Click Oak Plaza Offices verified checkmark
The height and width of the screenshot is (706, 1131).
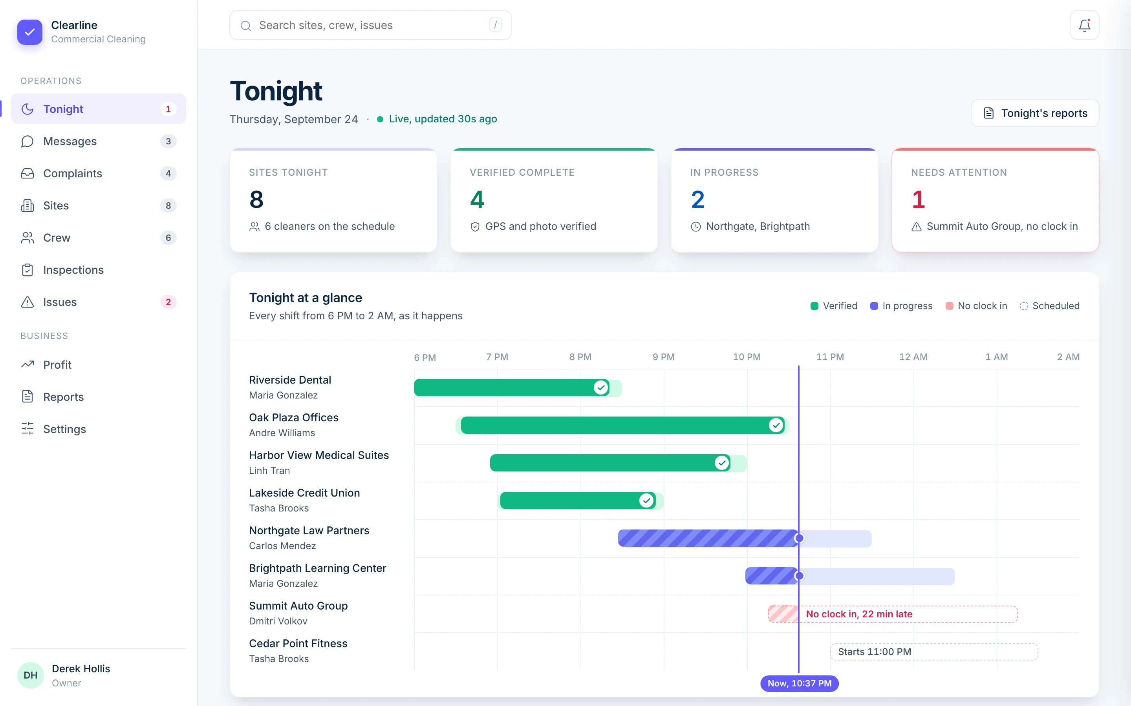pyautogui.click(x=776, y=425)
